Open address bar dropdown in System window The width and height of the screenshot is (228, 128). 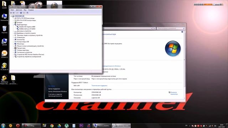152,28
